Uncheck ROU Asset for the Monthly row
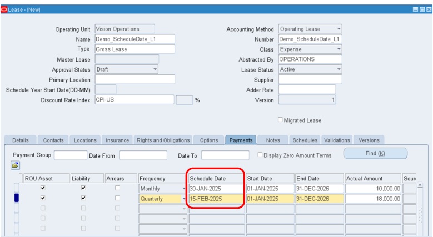The height and width of the screenshot is (237, 433). coord(43,188)
